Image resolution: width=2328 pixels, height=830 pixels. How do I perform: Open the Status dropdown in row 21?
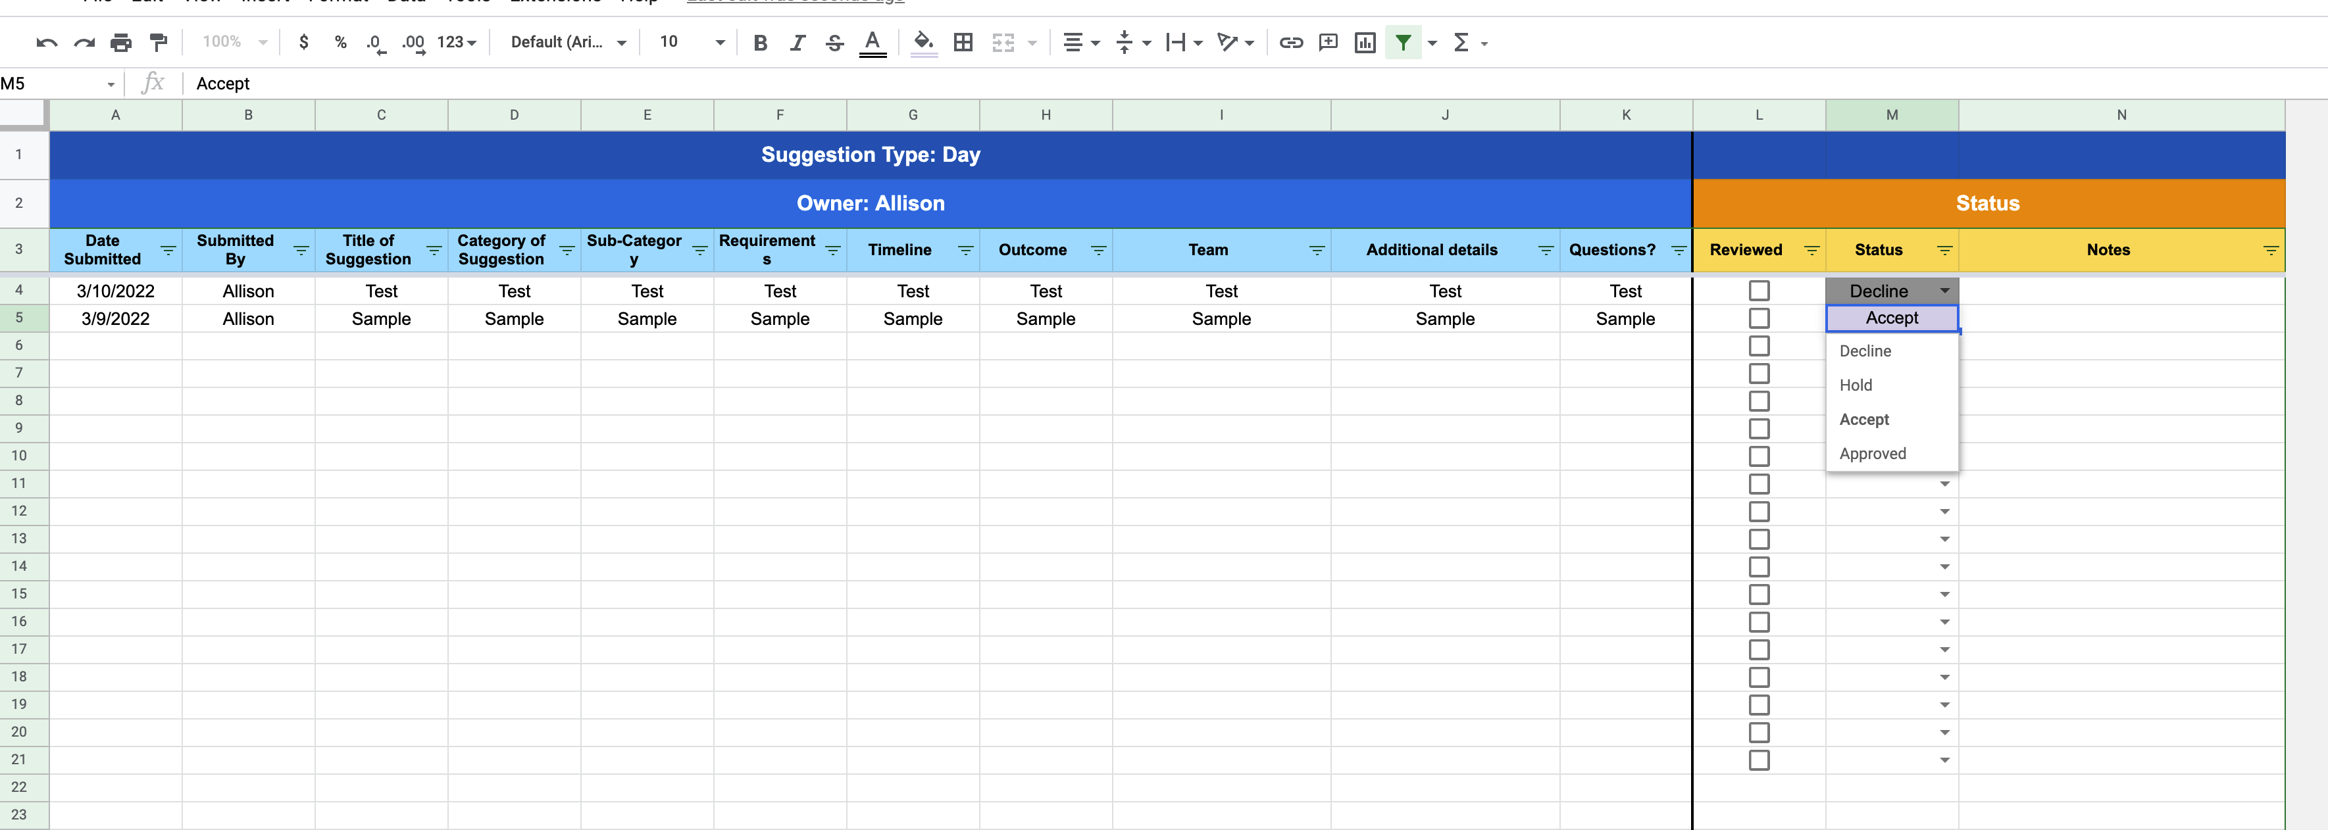(1944, 760)
